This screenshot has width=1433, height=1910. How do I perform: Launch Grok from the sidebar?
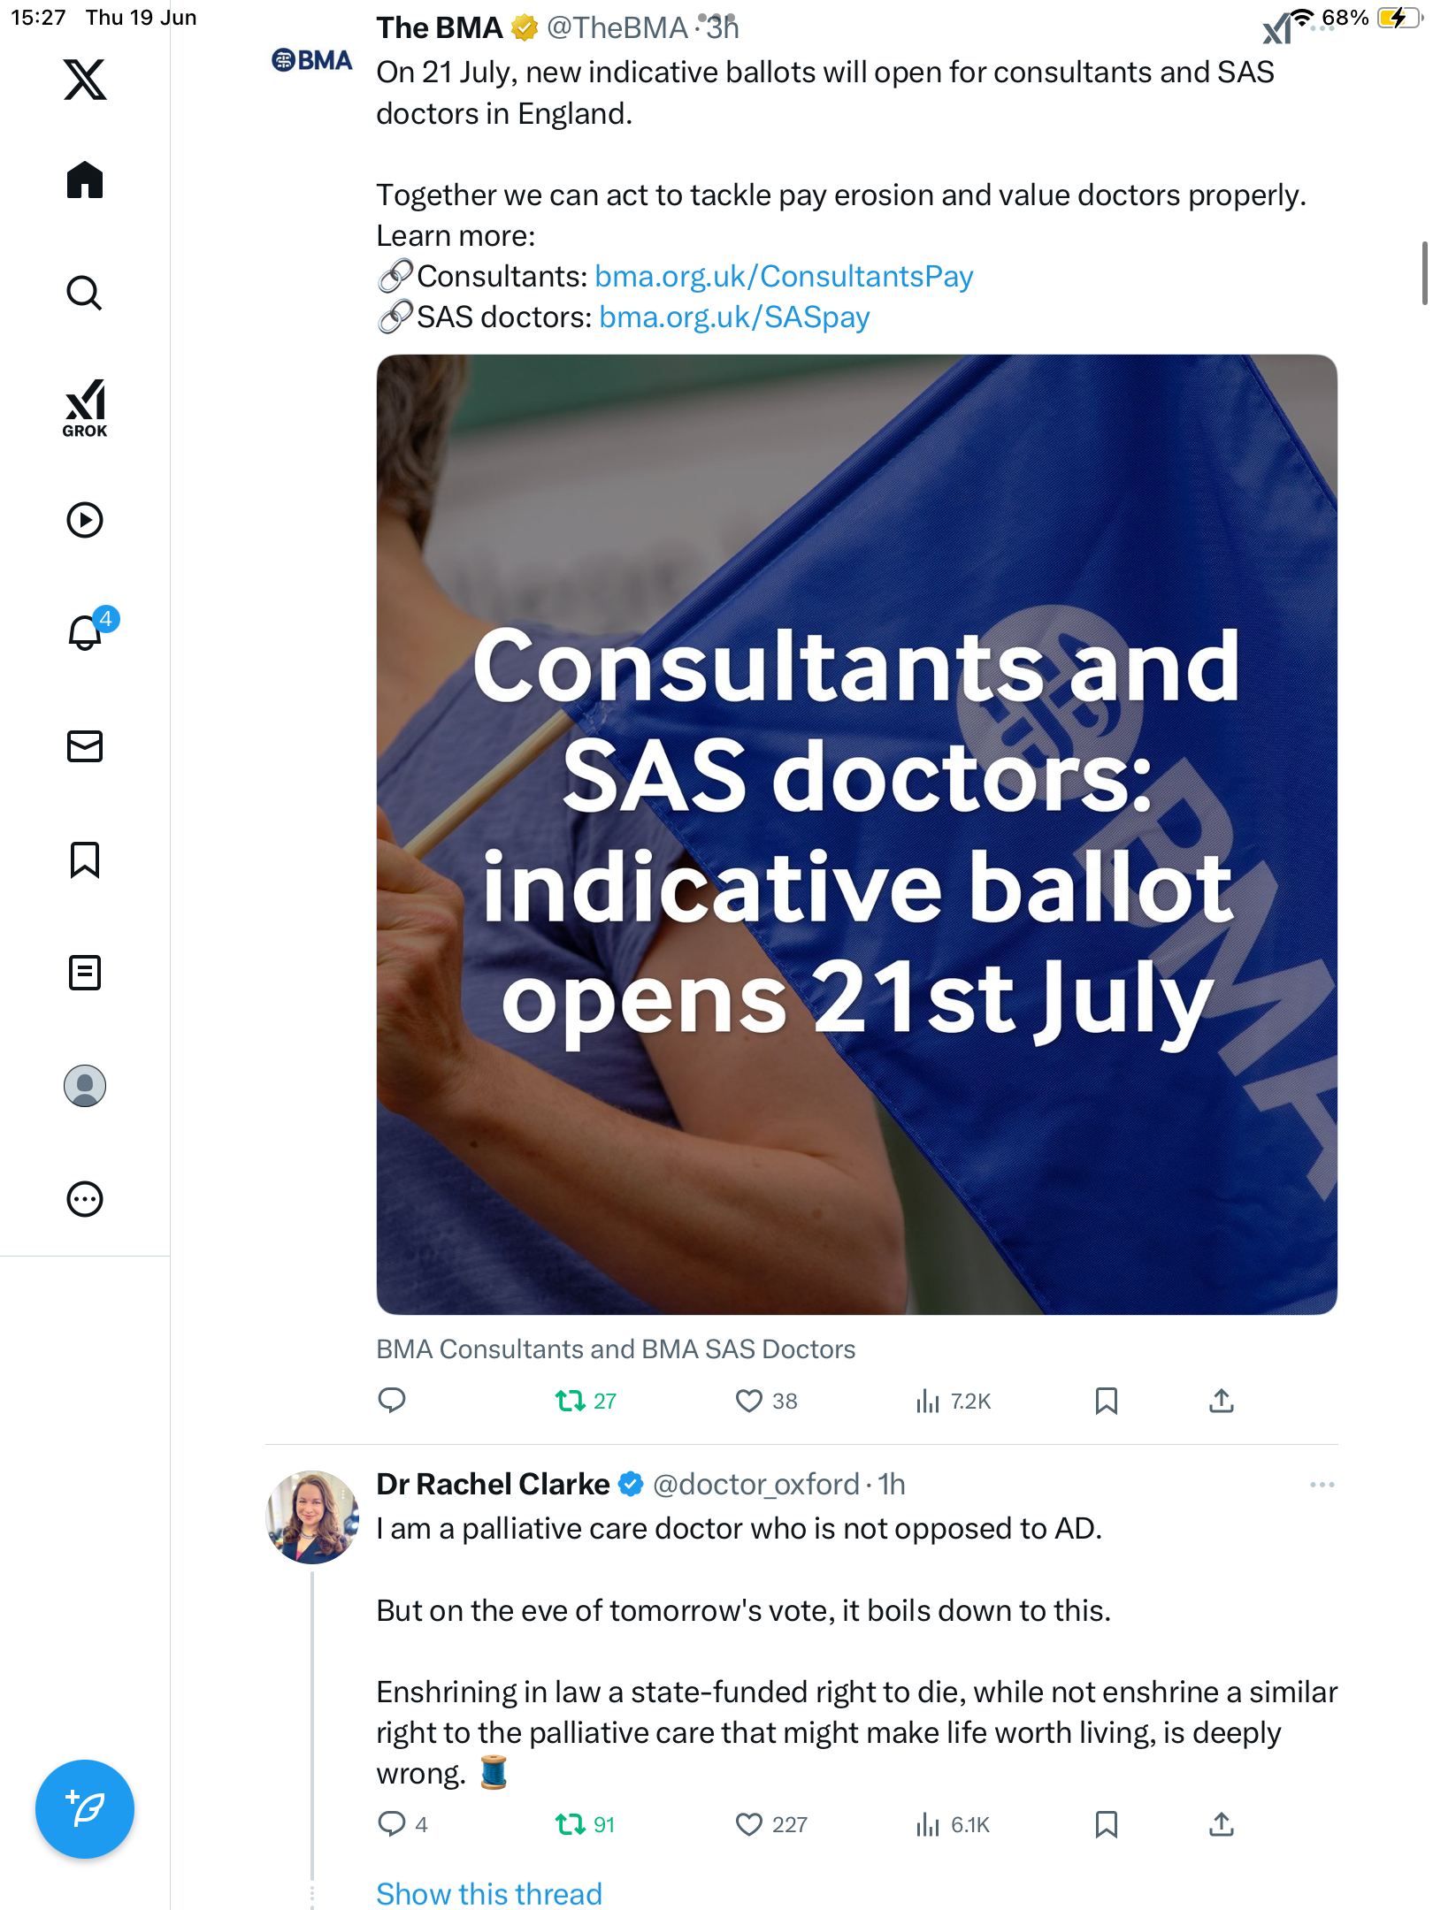tap(85, 409)
